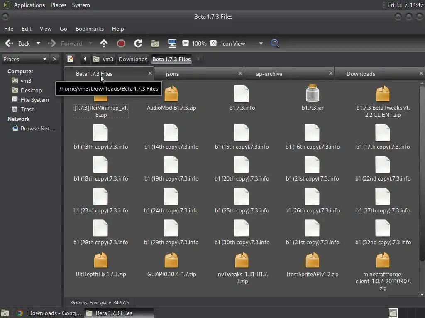Select the b1 (27th copy).7.3.info file icon
The height and width of the screenshot is (318, 425).
click(383, 196)
